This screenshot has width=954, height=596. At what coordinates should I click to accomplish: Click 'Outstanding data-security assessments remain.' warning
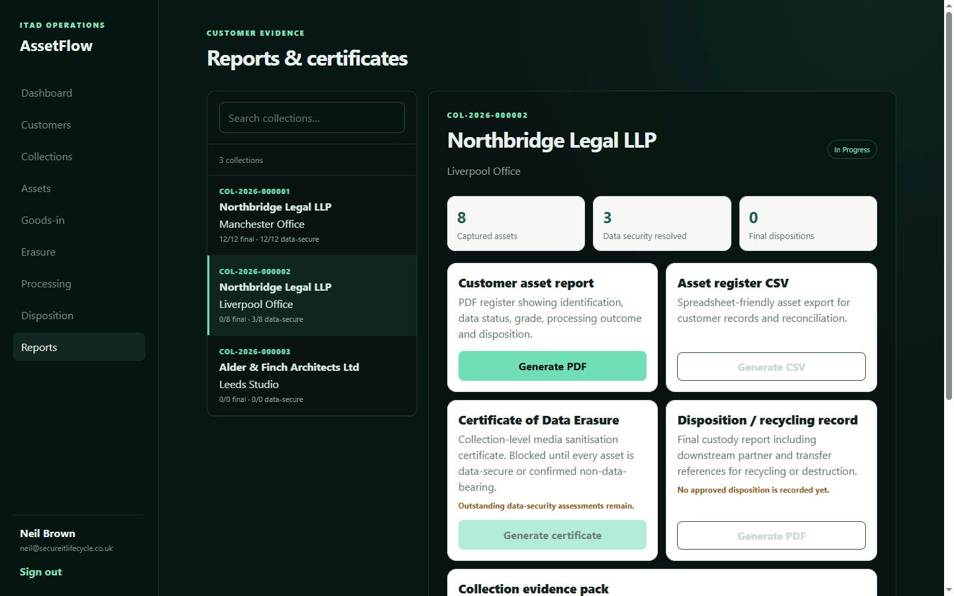pos(546,506)
